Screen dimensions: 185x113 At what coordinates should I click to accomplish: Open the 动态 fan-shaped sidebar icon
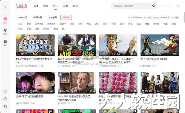coord(5,32)
